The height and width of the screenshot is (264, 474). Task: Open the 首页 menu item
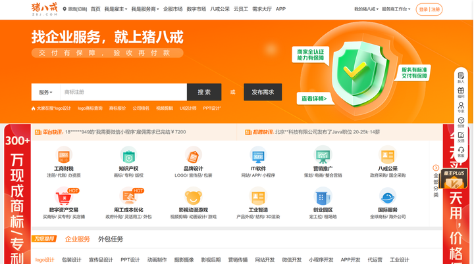pos(95,9)
